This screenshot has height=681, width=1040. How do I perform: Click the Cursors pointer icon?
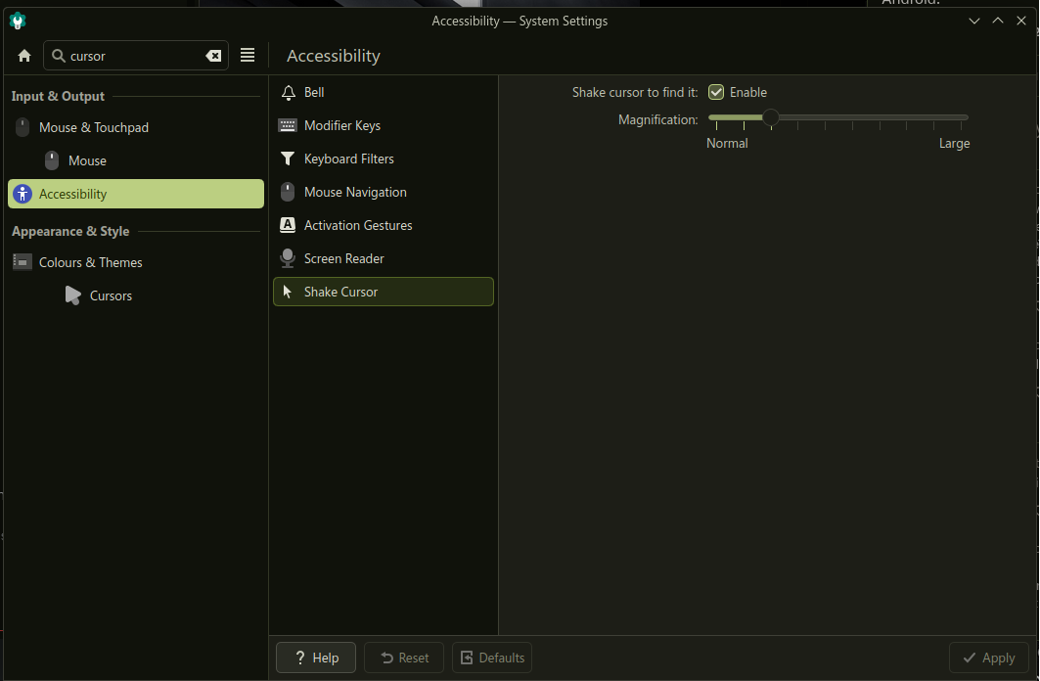73,295
